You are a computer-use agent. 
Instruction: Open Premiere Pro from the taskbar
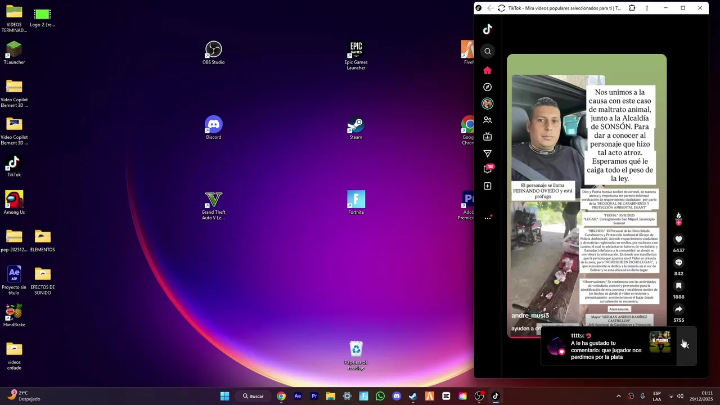tap(314, 396)
